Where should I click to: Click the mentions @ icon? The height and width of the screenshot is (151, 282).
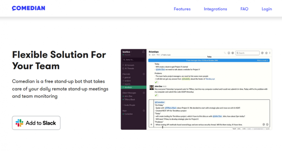[262, 53]
